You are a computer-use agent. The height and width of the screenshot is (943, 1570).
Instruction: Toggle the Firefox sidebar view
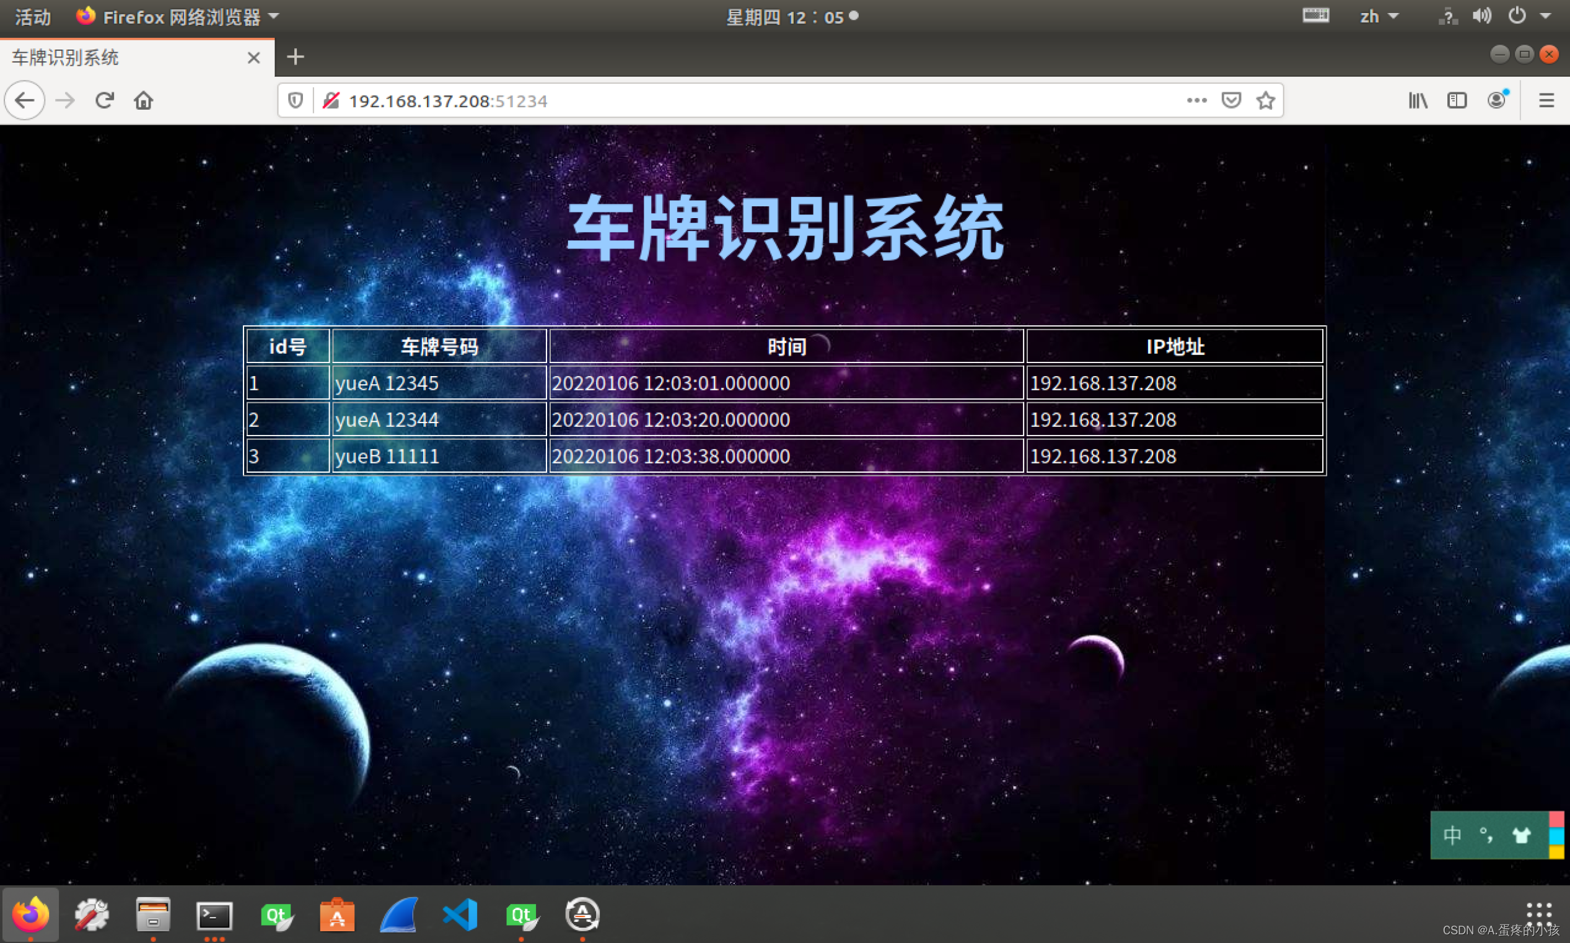pos(1456,100)
